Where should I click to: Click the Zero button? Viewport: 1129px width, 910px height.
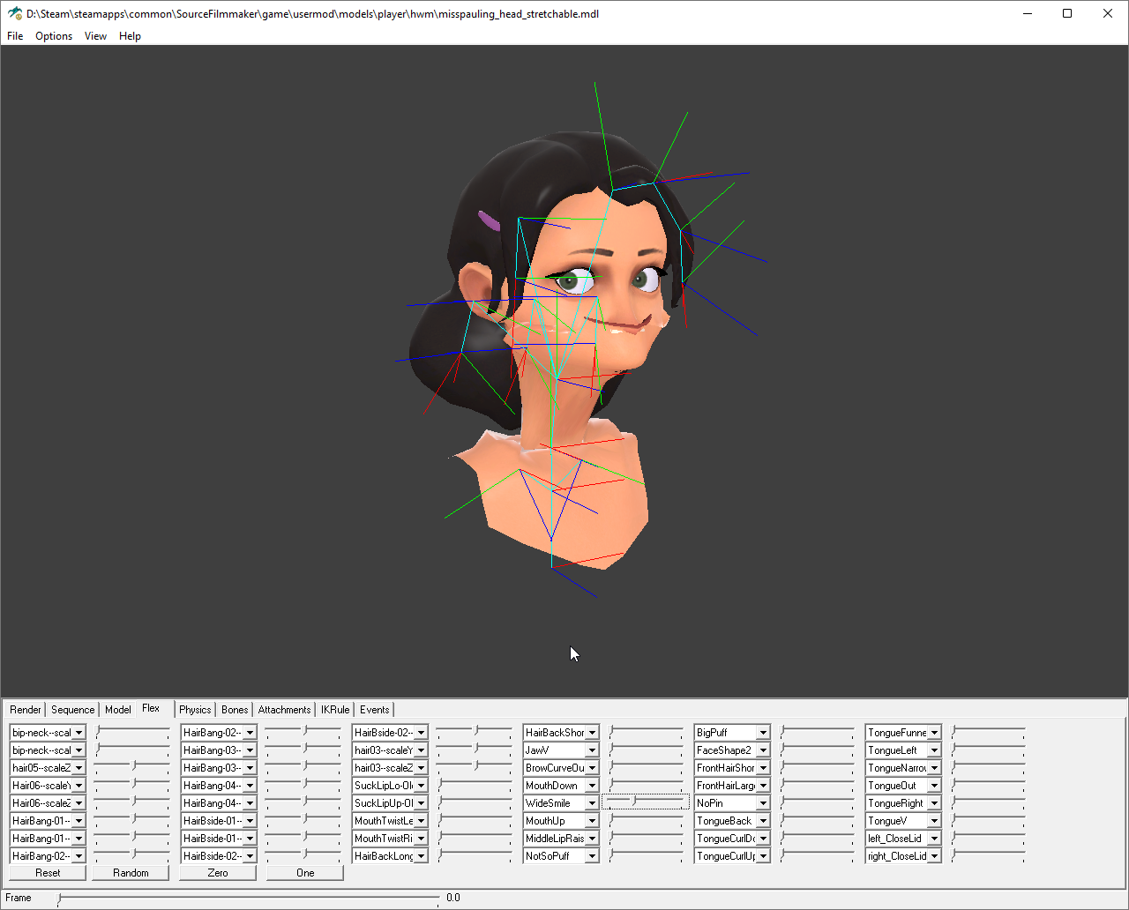coord(218,873)
